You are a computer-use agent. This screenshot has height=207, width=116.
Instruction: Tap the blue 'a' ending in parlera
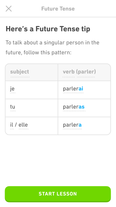(80, 125)
